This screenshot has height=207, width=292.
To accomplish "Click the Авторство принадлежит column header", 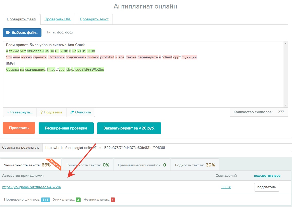I will 23,176.
